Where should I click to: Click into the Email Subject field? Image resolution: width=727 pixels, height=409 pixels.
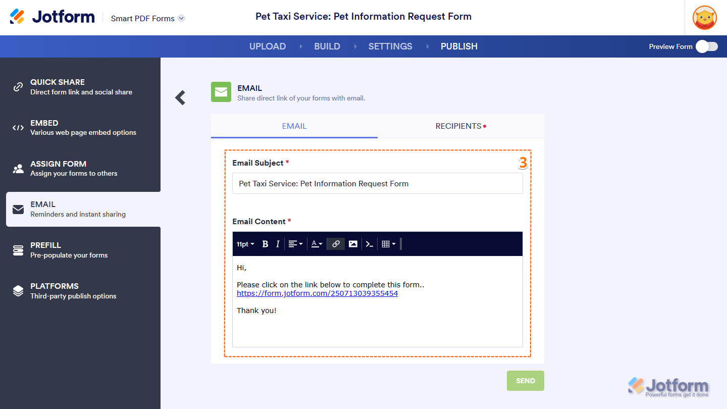[377, 184]
